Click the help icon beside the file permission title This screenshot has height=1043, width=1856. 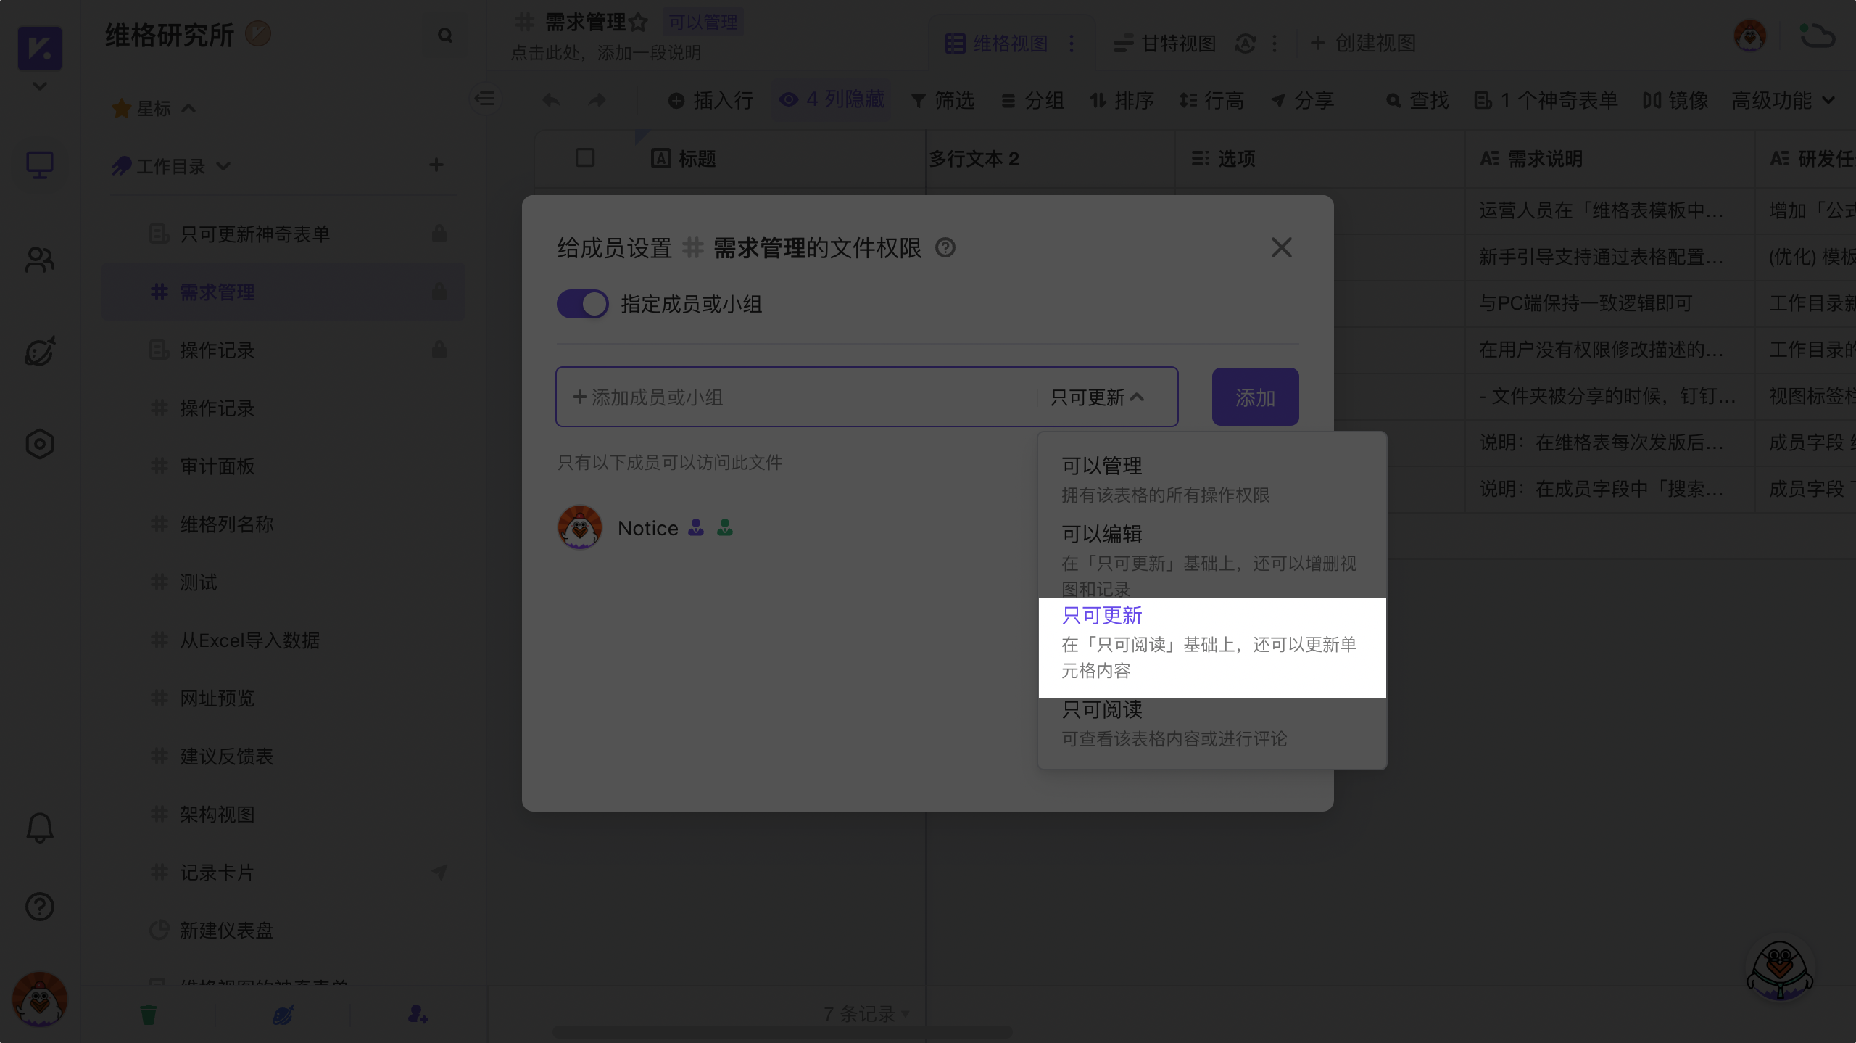point(945,248)
